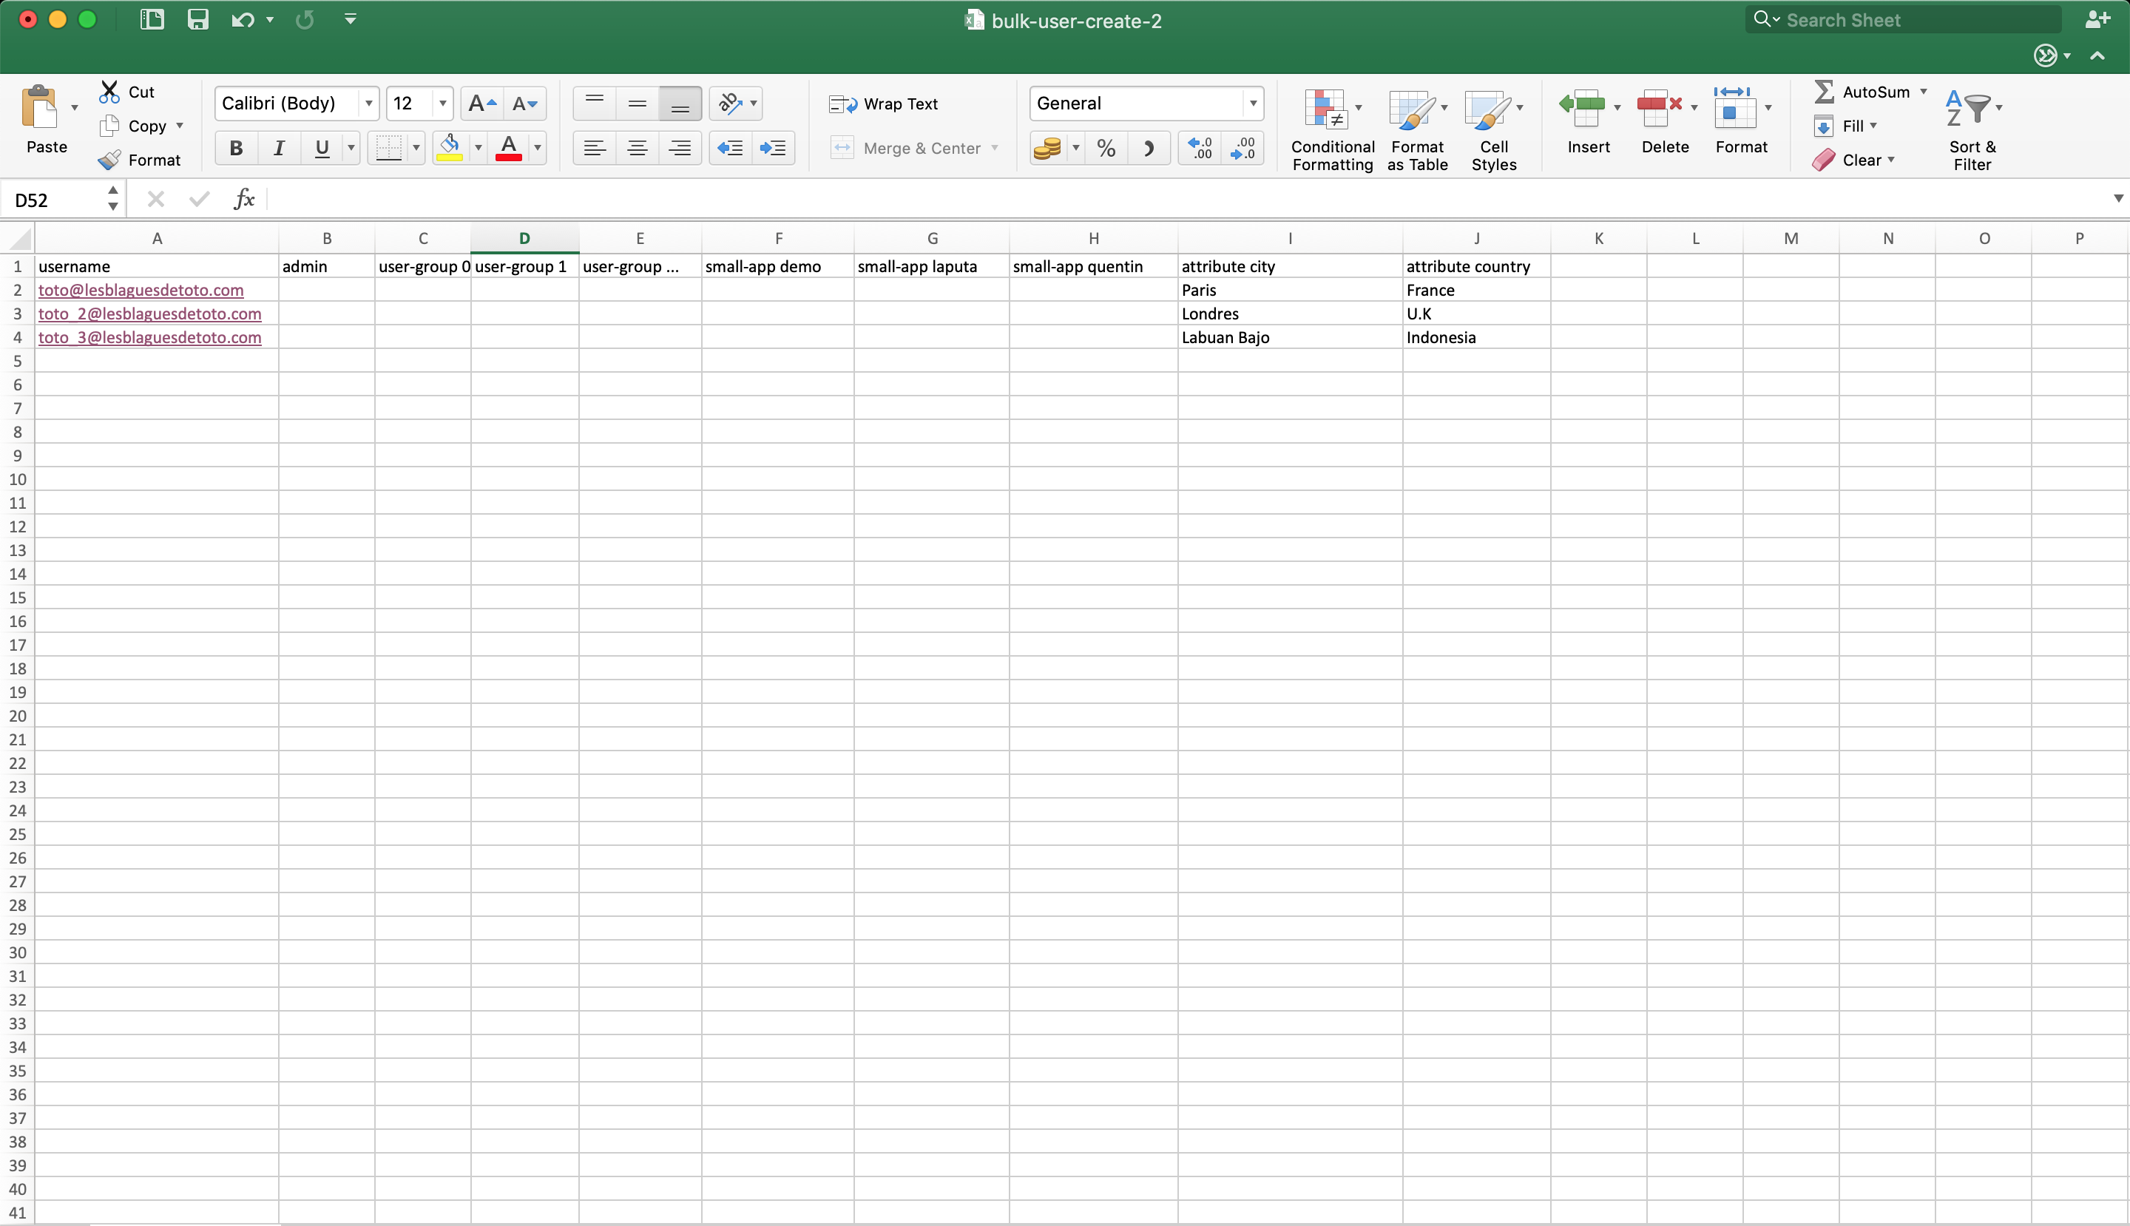Expand the General number format dropdown
The width and height of the screenshot is (2130, 1226).
click(x=1252, y=104)
